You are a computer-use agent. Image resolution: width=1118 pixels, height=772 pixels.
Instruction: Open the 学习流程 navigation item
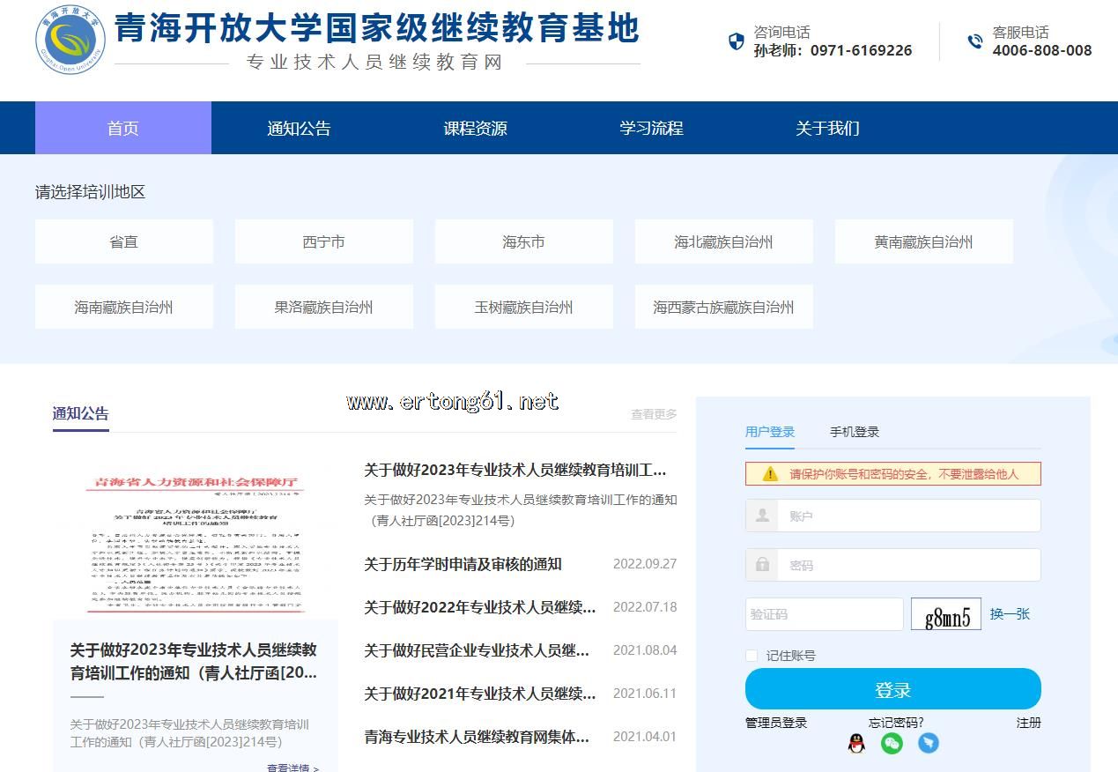[x=651, y=128]
